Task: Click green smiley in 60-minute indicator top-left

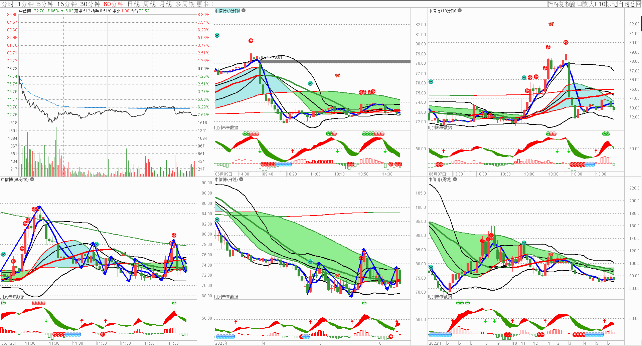Action: [3, 303]
